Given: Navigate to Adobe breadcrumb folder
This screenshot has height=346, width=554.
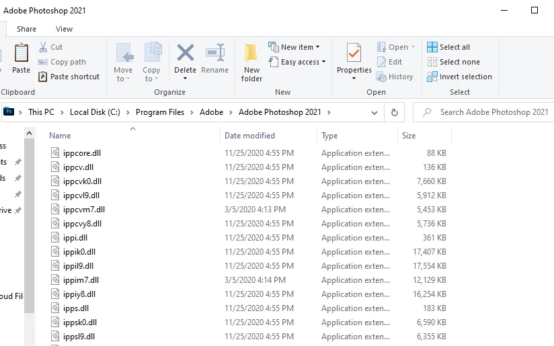Looking at the screenshot, I should [x=211, y=112].
